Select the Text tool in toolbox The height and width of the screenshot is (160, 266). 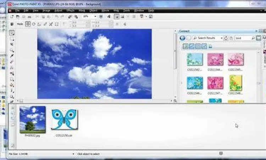[x=12, y=68]
